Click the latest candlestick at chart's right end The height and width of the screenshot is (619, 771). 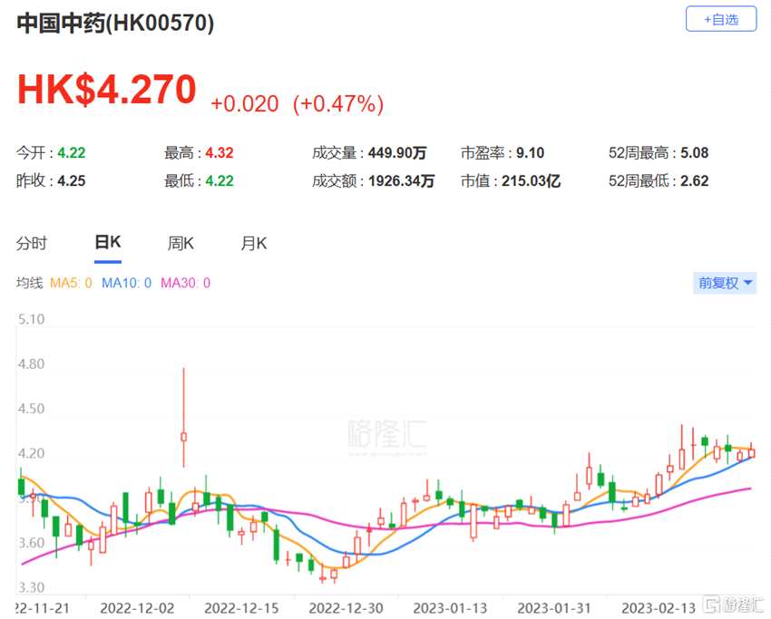point(751,451)
